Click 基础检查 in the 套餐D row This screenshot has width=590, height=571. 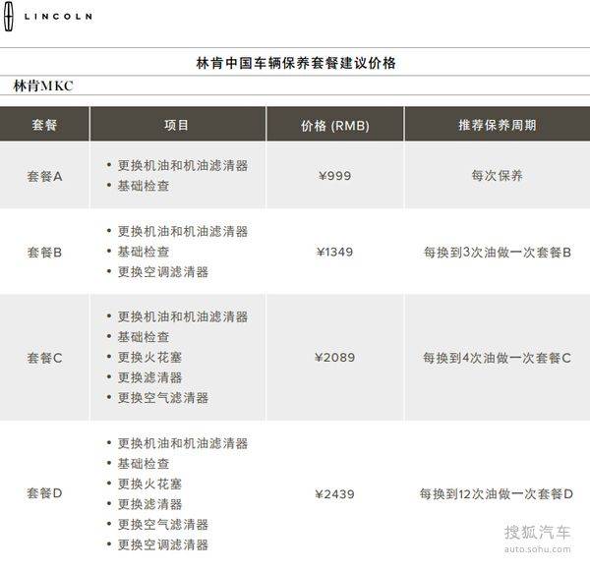point(144,464)
